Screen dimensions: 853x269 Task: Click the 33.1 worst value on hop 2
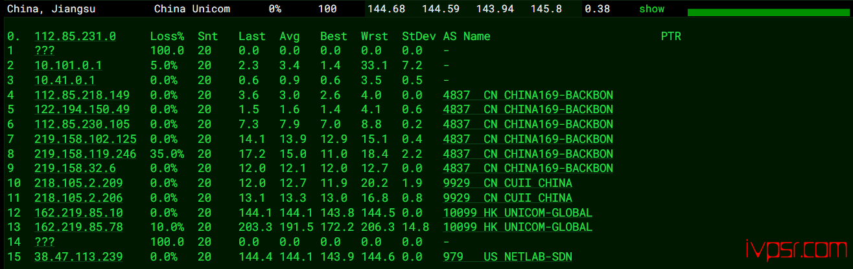tap(375, 65)
